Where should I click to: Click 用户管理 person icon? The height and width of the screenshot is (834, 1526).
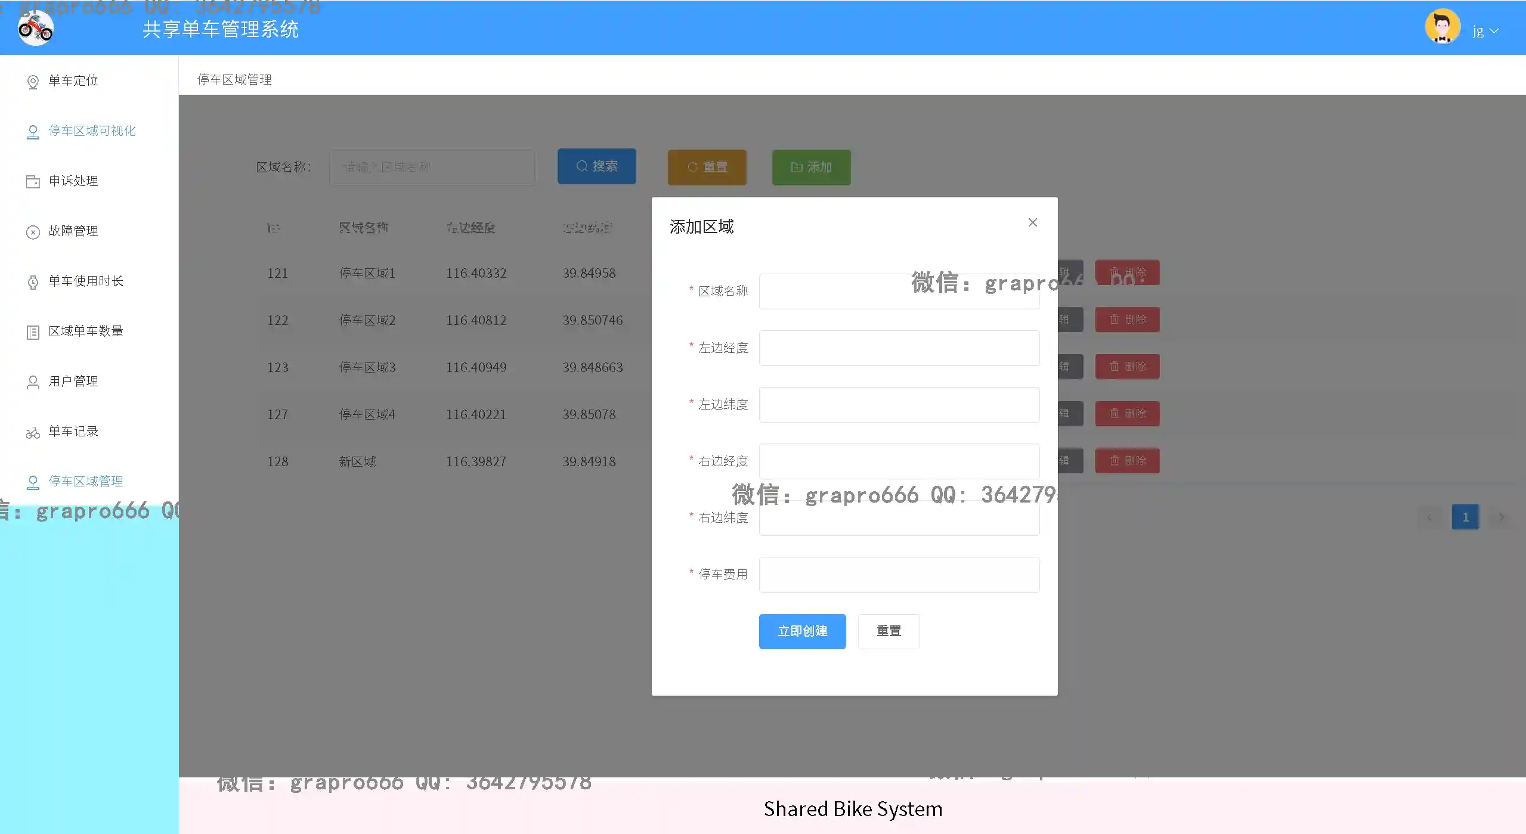[33, 382]
